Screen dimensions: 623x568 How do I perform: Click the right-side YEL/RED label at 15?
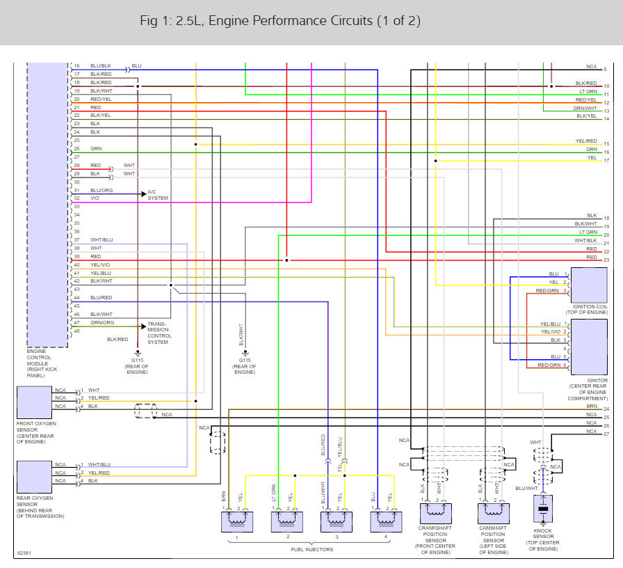tap(586, 141)
